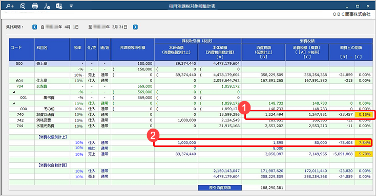Click the 概算との差額 column header
This screenshot has width=376, height=196.
351,53
